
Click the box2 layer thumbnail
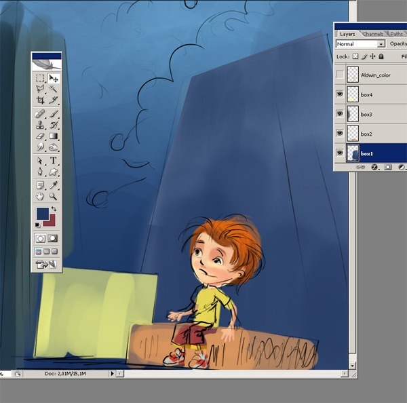(353, 134)
